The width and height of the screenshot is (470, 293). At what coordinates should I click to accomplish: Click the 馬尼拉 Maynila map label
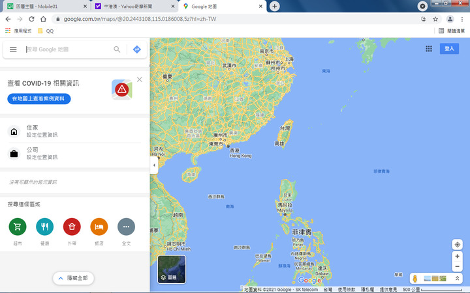[285, 208]
